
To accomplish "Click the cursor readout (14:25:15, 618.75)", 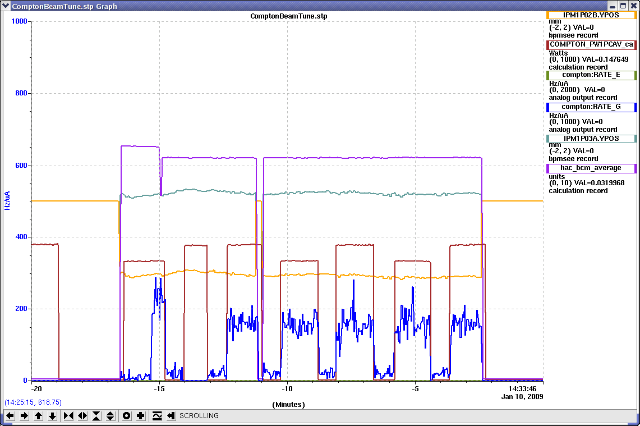I will coord(33,402).
